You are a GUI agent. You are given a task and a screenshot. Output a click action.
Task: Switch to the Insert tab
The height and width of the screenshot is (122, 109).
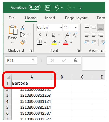[50, 18]
